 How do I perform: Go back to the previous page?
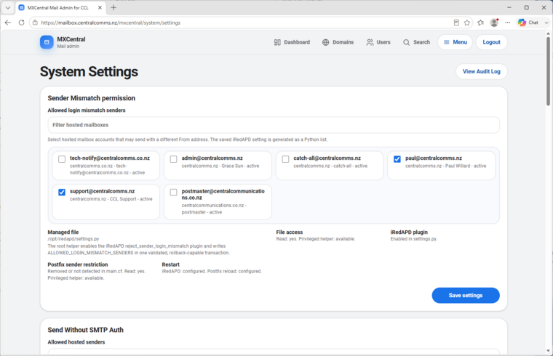(8, 23)
